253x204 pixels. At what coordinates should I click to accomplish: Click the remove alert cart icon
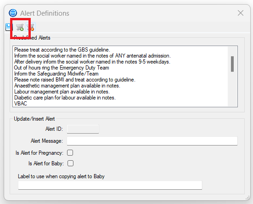[30, 27]
